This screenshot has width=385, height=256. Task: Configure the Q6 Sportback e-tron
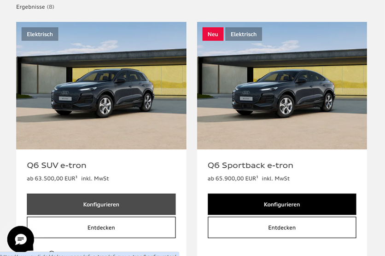(282, 205)
